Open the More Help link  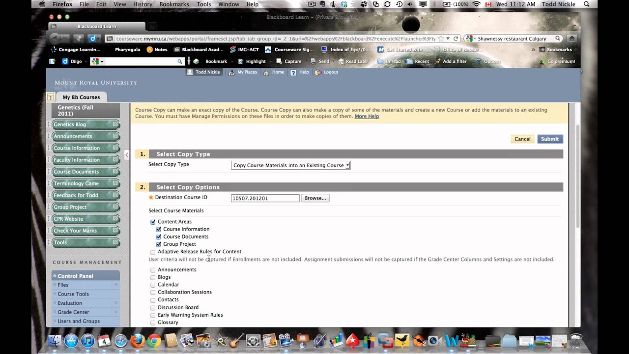coord(367,117)
